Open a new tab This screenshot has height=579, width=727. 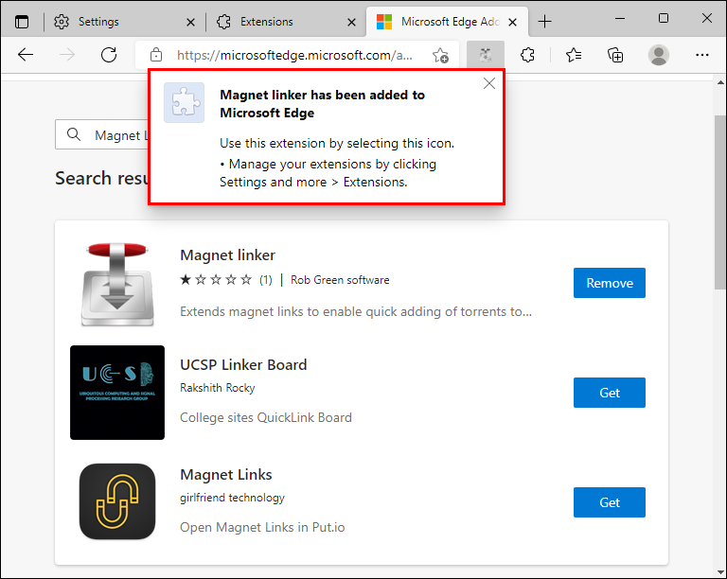(544, 21)
